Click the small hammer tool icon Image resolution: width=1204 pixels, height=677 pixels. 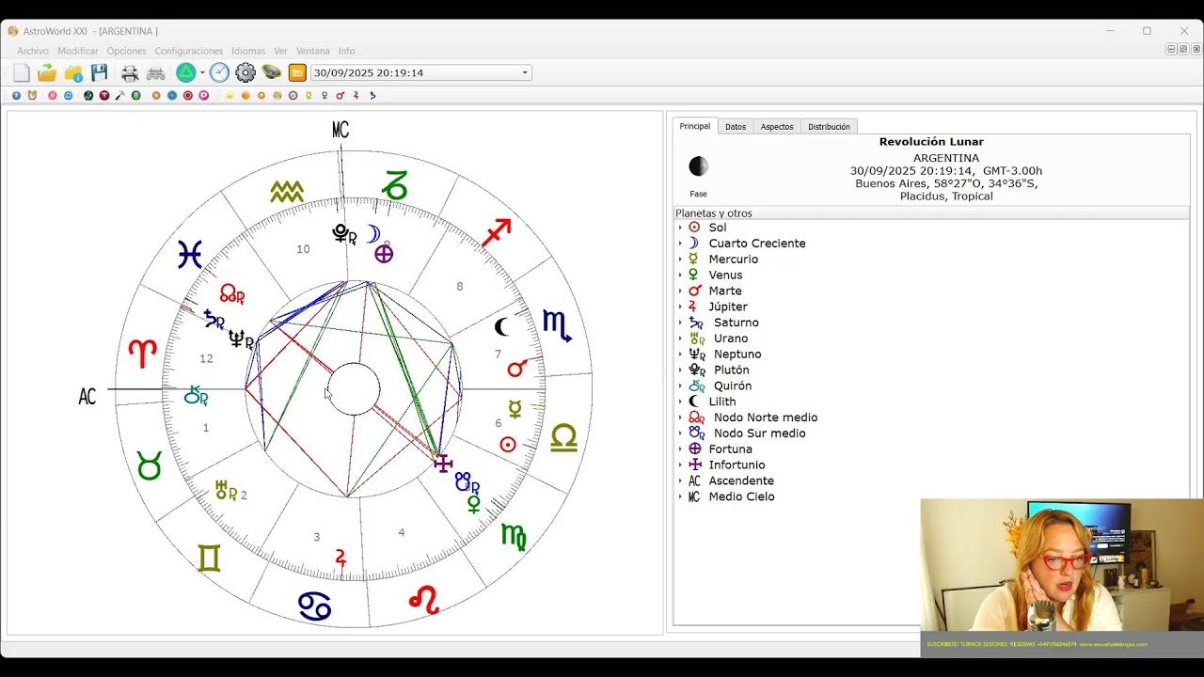click(119, 95)
